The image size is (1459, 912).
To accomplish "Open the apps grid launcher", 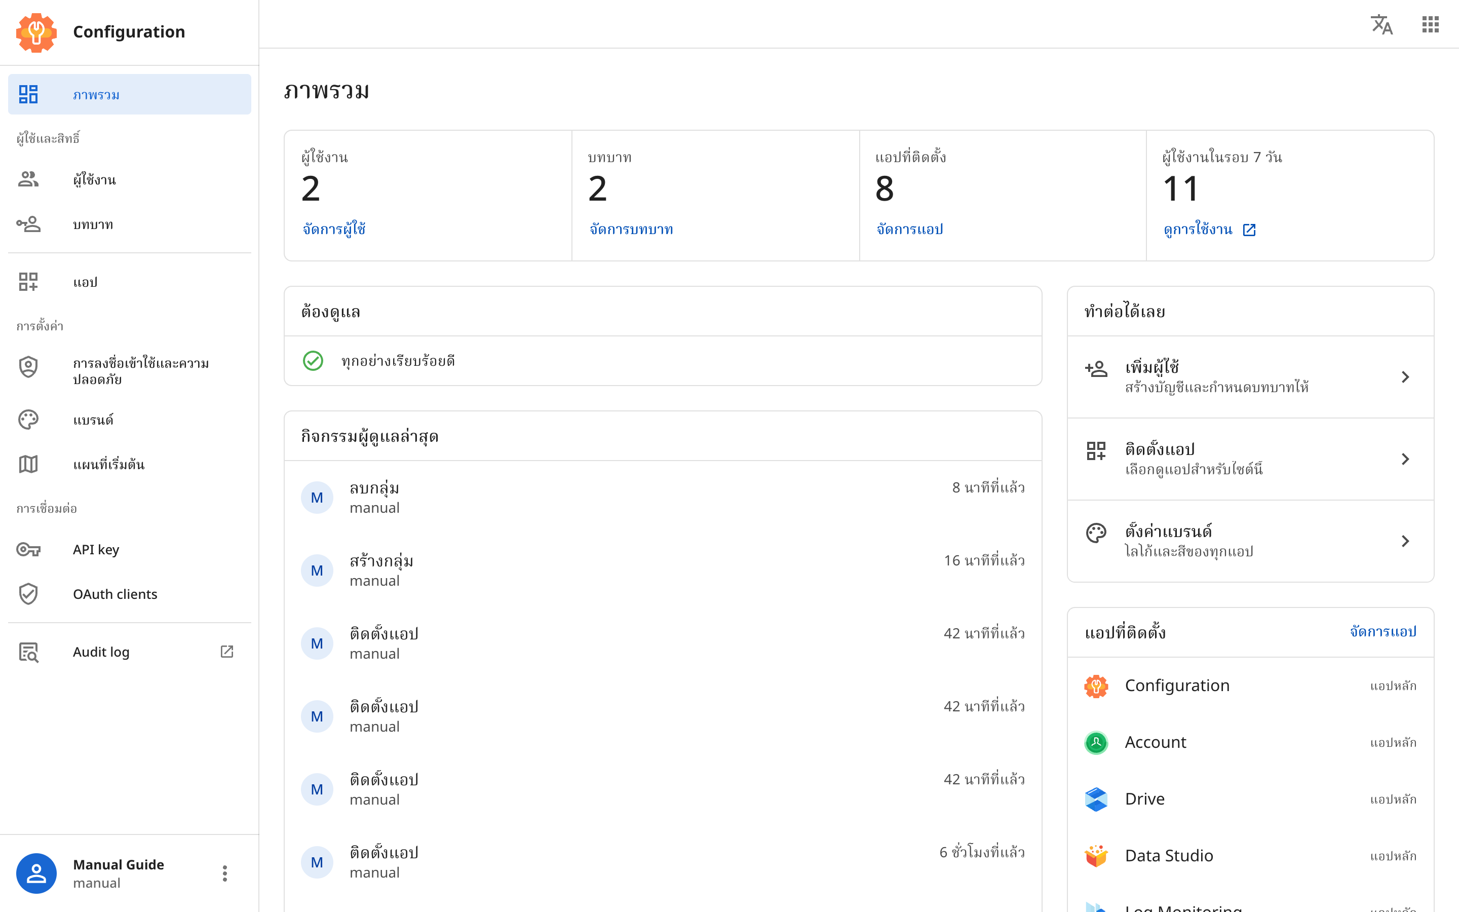I will (x=1430, y=25).
